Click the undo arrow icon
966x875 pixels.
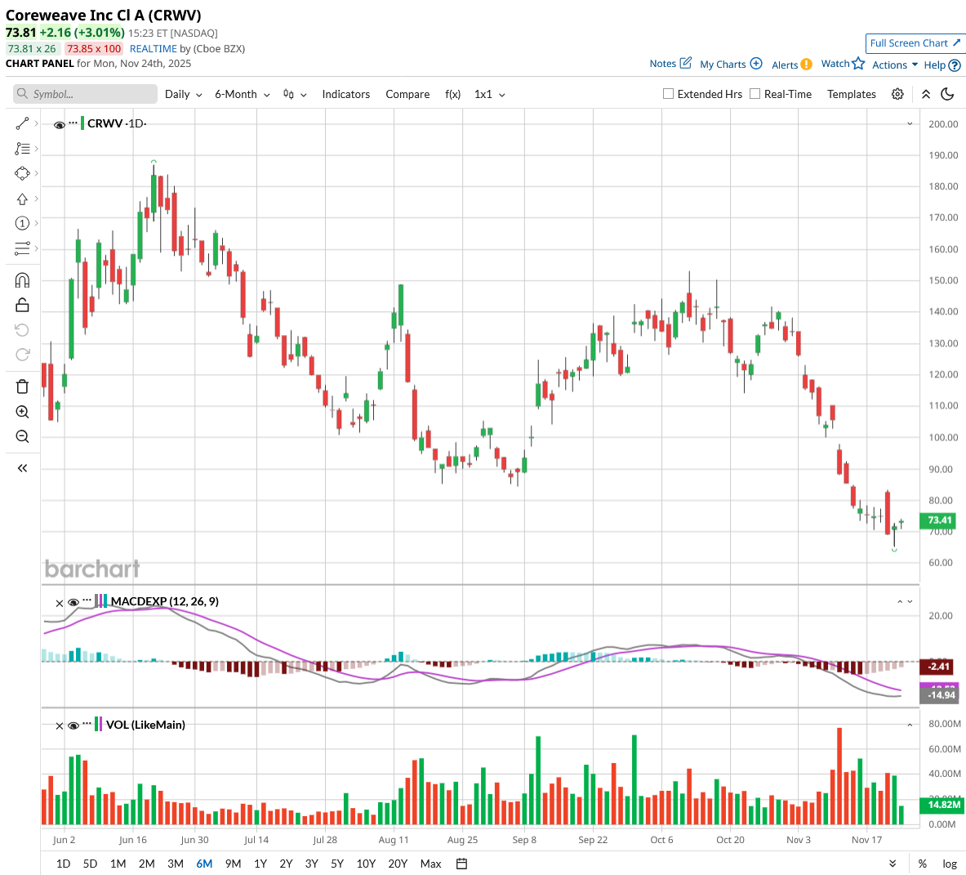tap(22, 330)
